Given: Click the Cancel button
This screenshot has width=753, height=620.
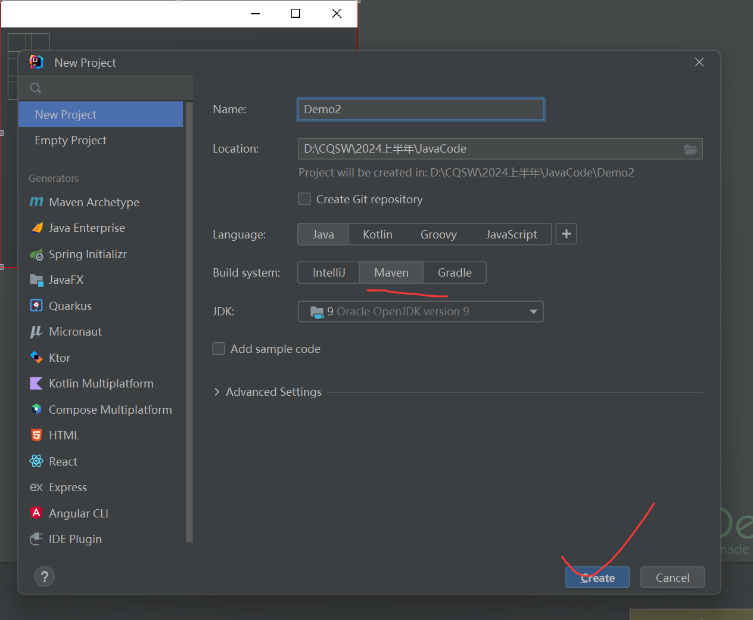Looking at the screenshot, I should pos(673,577).
